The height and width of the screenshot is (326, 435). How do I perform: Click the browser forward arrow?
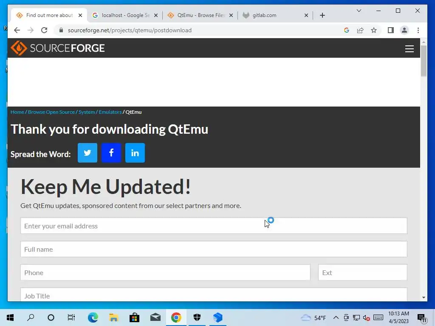31,30
